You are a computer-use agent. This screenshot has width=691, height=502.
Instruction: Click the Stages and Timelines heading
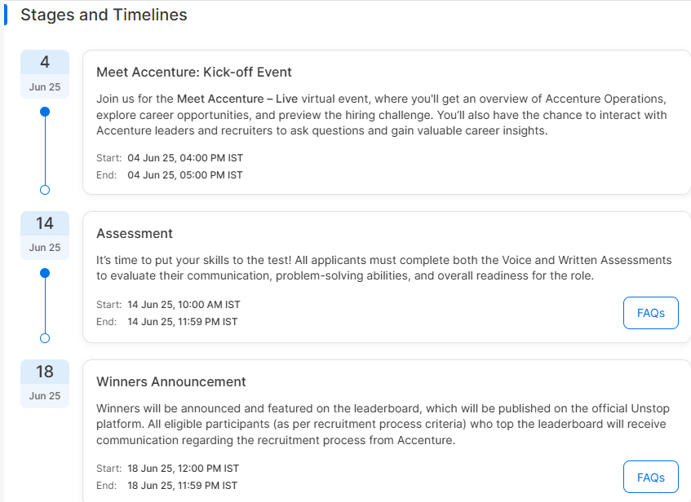point(104,15)
